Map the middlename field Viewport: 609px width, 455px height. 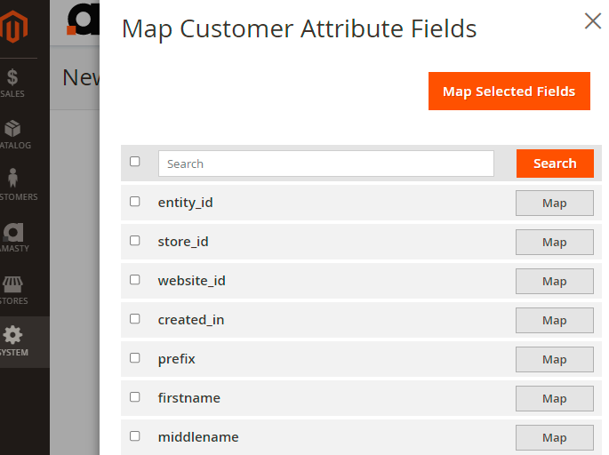554,437
